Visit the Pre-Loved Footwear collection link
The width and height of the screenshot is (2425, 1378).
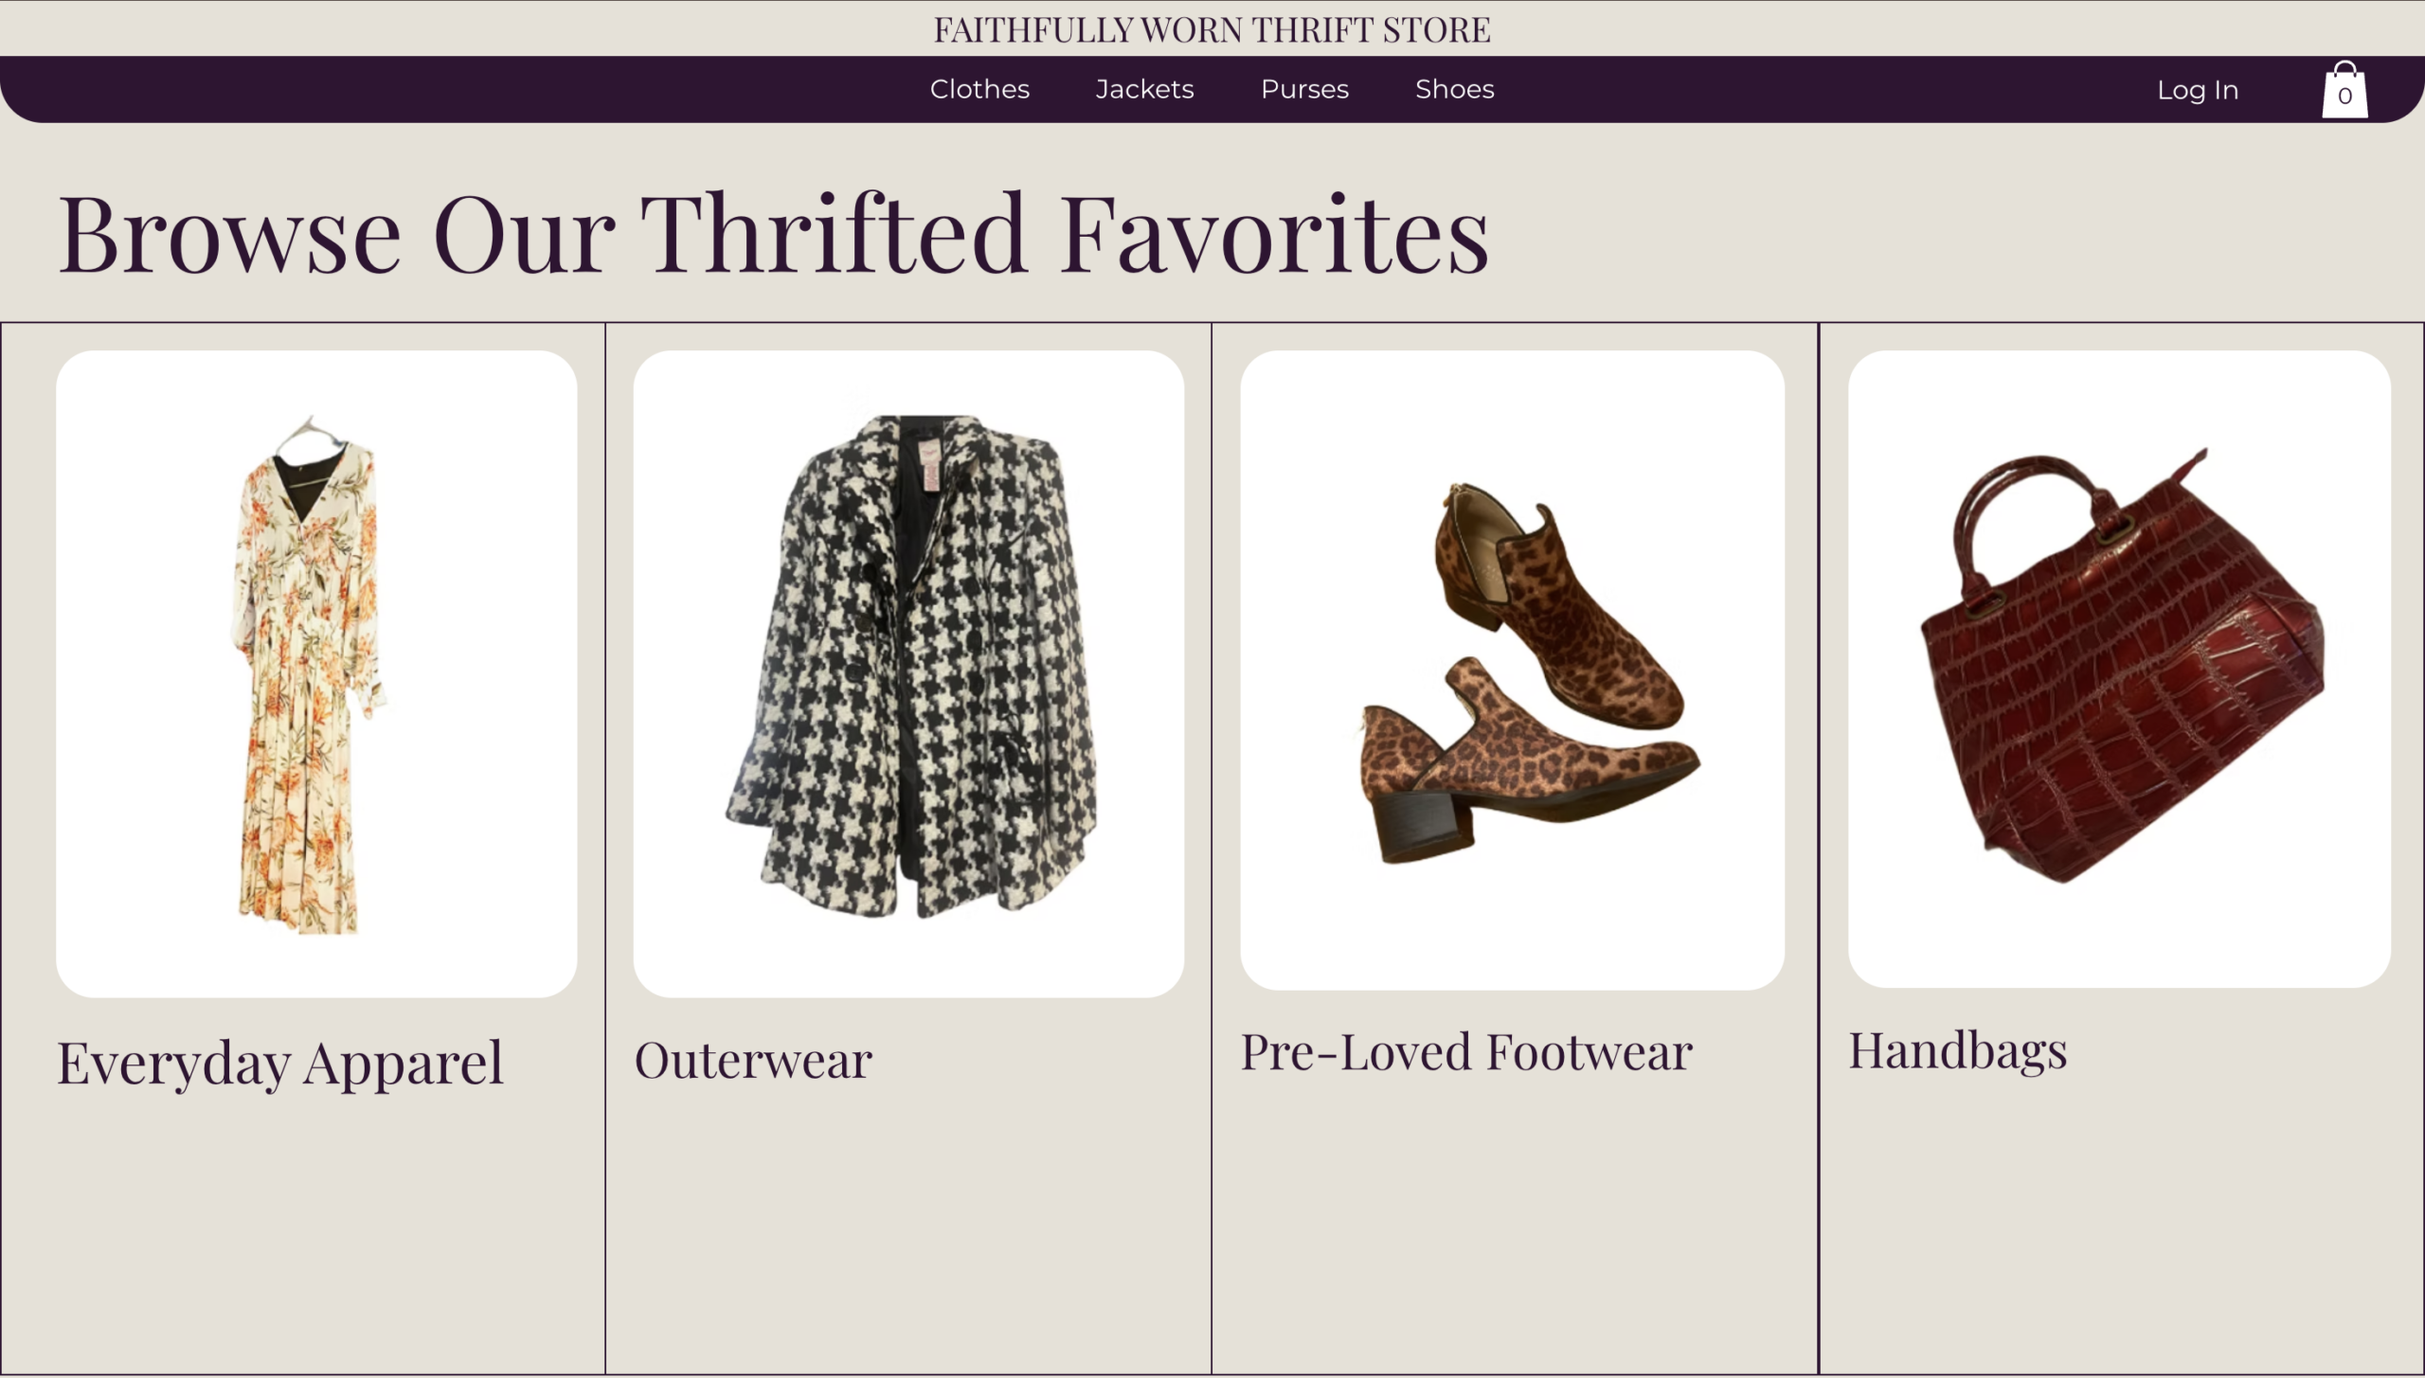(1466, 1052)
